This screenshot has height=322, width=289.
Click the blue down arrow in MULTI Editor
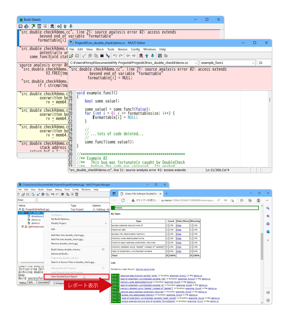(153, 56)
